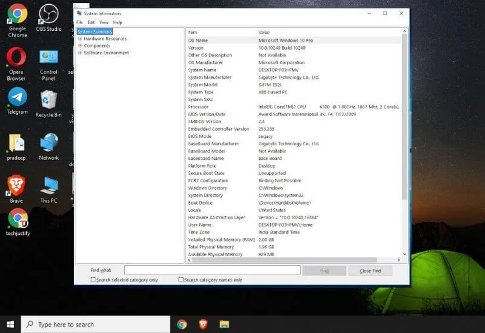Click the Type here to search box
The width and height of the screenshot is (485, 333).
96,325
